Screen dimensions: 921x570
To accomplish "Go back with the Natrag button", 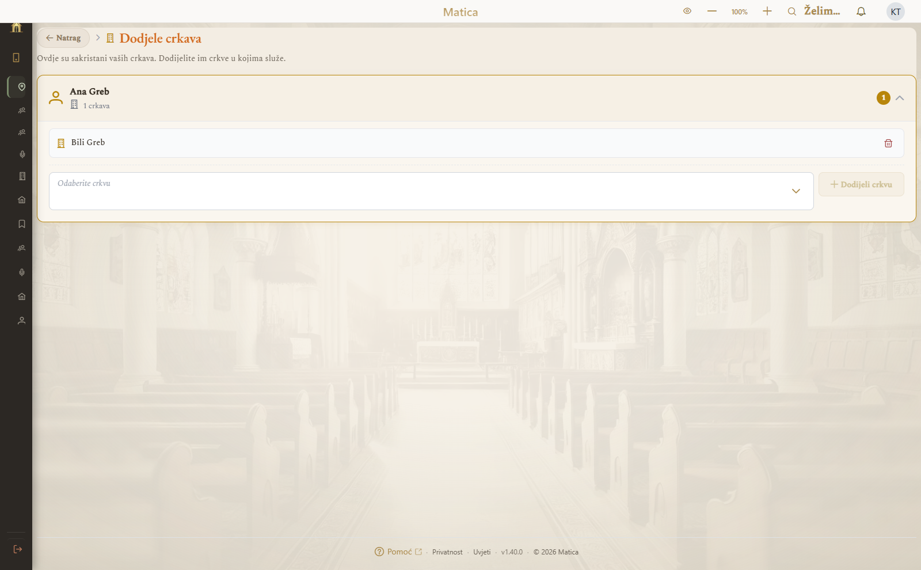I will click(63, 38).
